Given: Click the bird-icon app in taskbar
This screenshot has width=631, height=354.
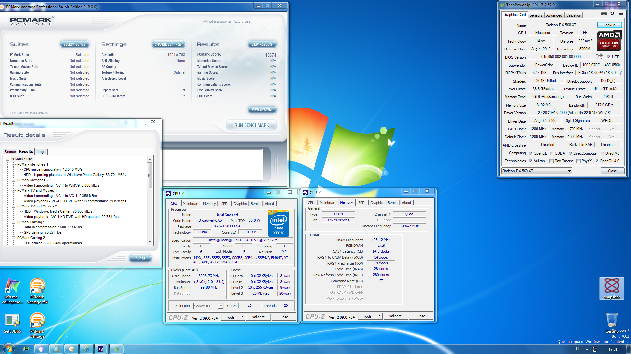Looking at the screenshot, I should pos(41,349).
